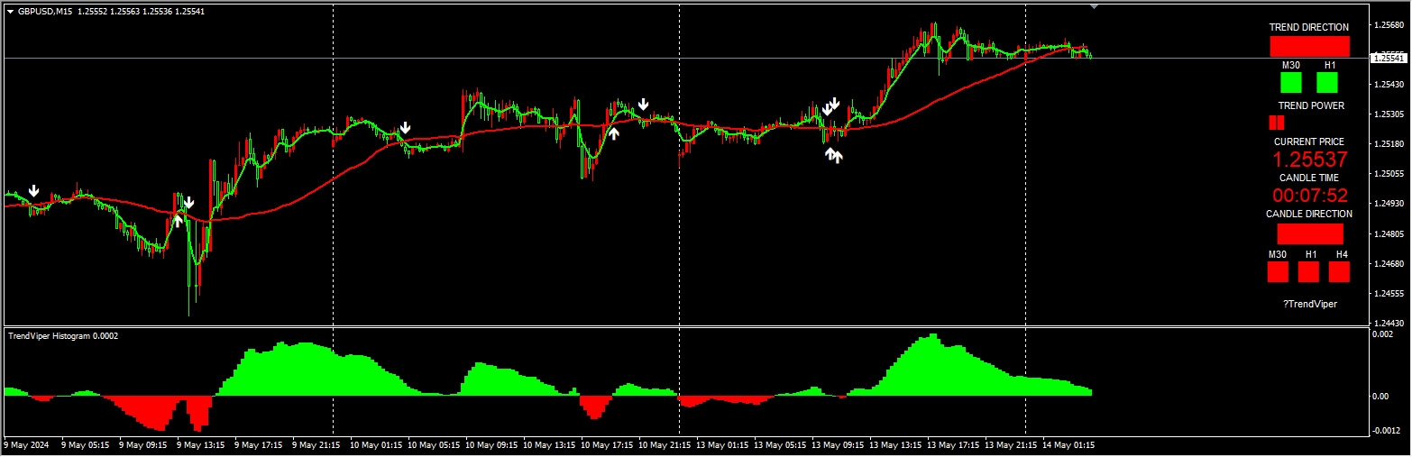Click the 1.25430 price axis label
The width and height of the screenshot is (1412, 457).
[x=1390, y=85]
